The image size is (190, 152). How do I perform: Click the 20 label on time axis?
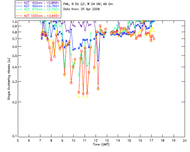click(185, 140)
